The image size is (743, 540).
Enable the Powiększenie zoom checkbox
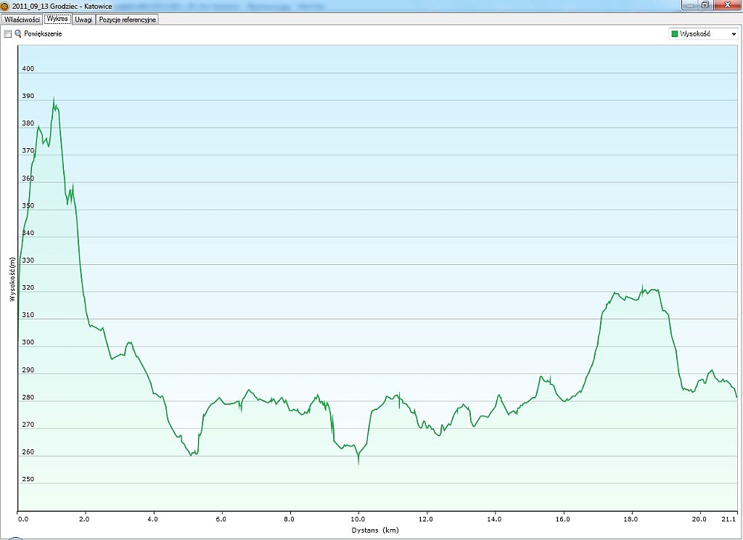click(x=8, y=34)
